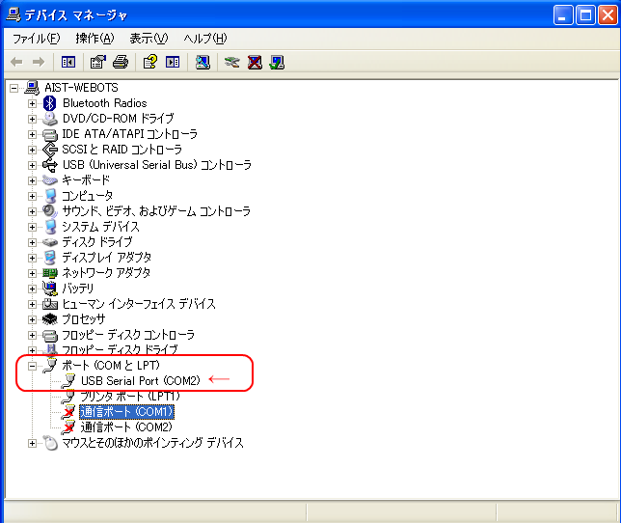Expand the Bluetooth Radios node

(32, 103)
